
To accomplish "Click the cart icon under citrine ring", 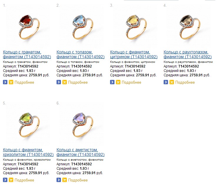I will 118,82.
